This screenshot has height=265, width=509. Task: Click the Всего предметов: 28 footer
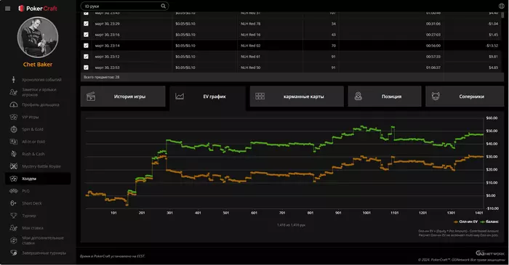point(102,77)
